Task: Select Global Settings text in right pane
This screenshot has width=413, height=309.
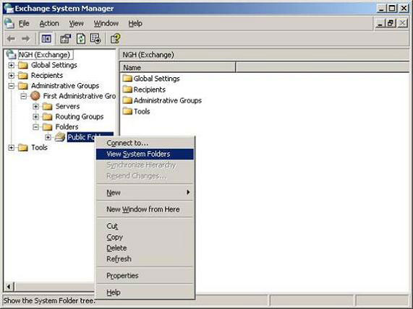Action: 156,79
